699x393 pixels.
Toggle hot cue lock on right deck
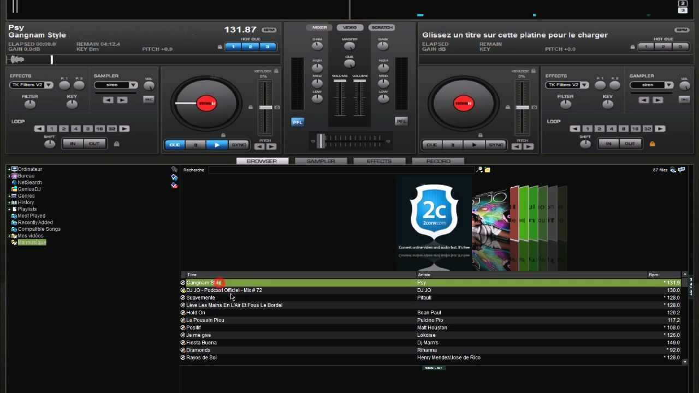coord(633,47)
